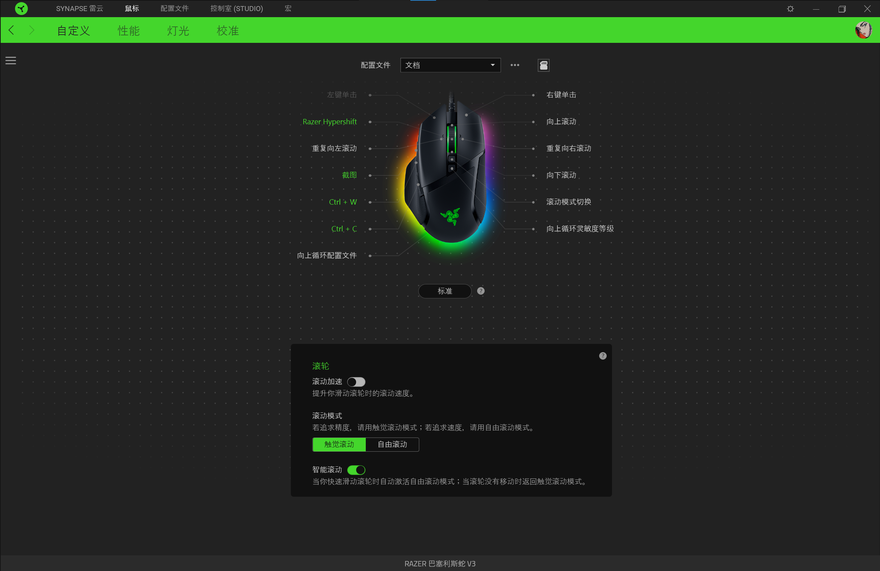Toggle the 滚动加速 switch
880x571 pixels.
click(356, 381)
